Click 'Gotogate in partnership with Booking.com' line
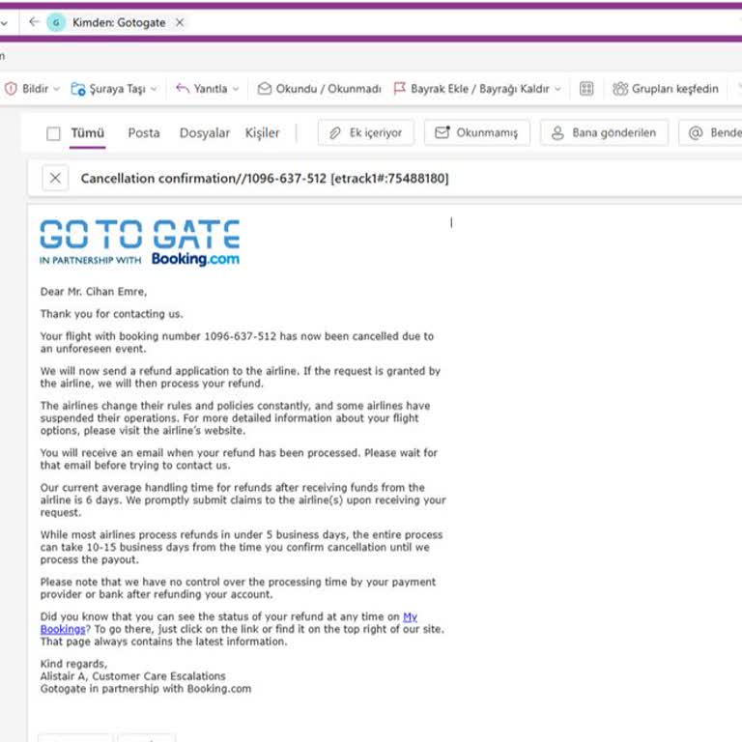The width and height of the screenshot is (742, 742). (146, 689)
